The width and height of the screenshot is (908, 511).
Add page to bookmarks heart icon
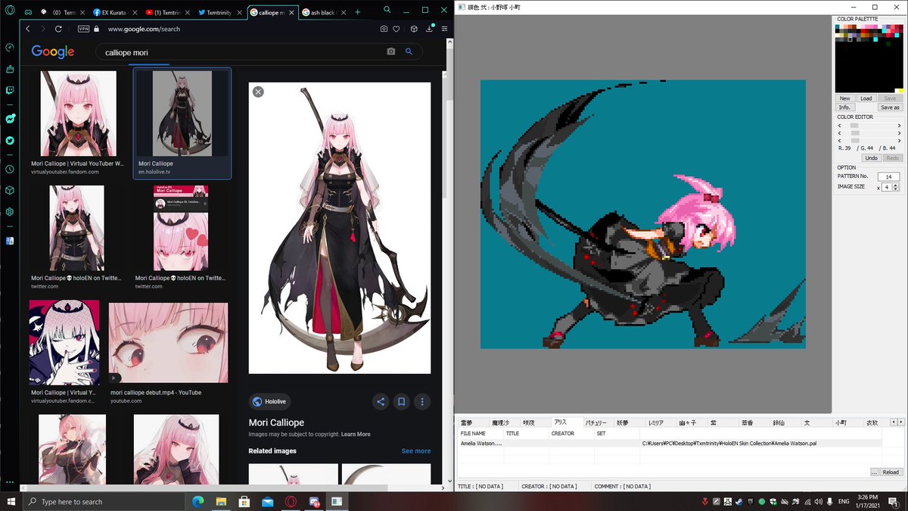[396, 29]
